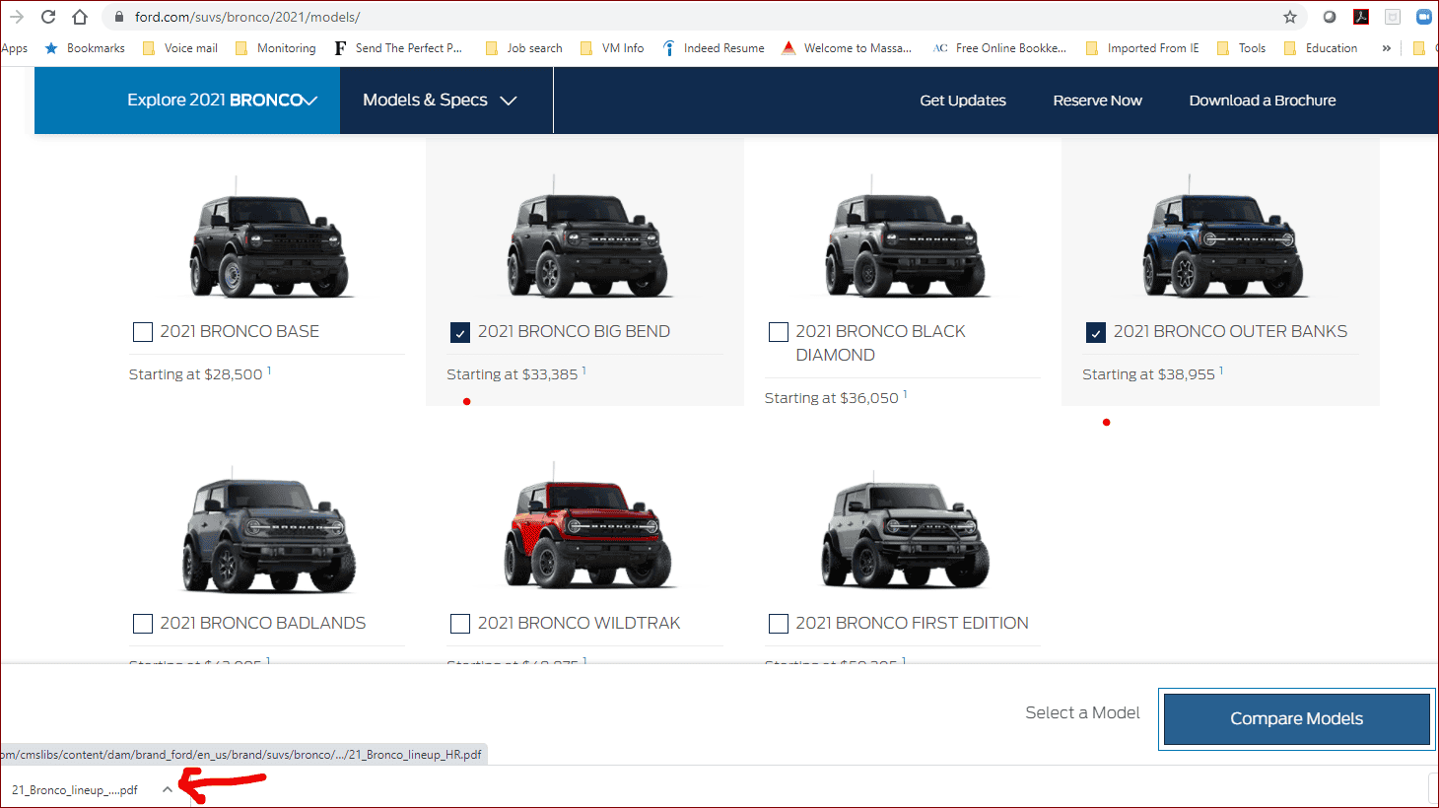Open the Voice mail bookmark folder
The height and width of the screenshot is (808, 1439).
[180, 48]
